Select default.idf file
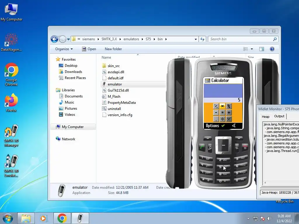Viewport: 299px width, 224px height. pyautogui.click(x=116, y=78)
